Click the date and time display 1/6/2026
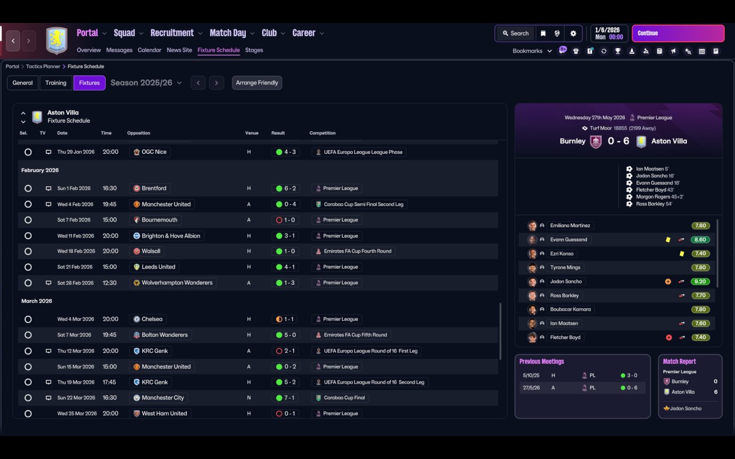 click(609, 33)
